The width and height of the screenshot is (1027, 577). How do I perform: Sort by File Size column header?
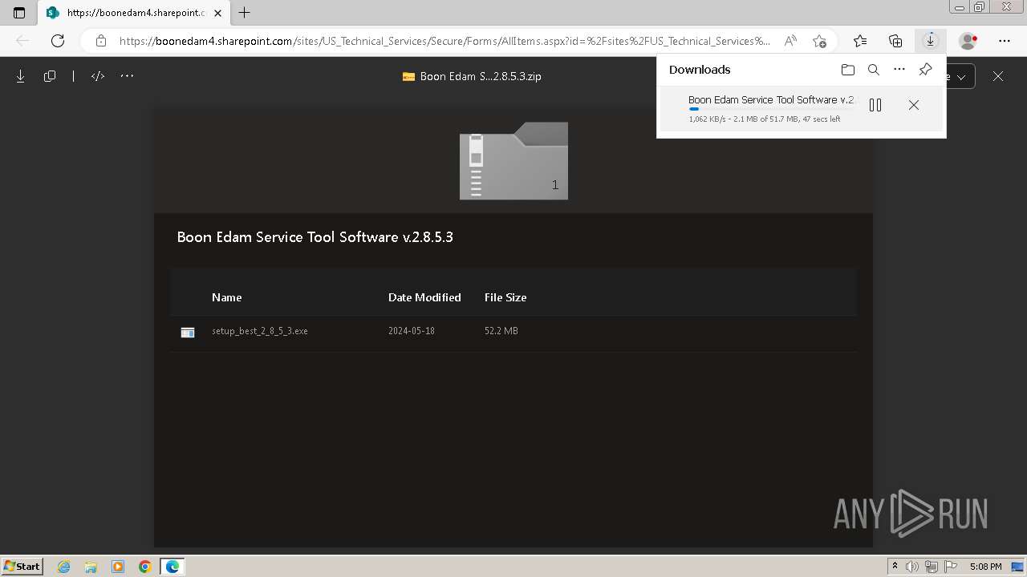click(x=505, y=297)
